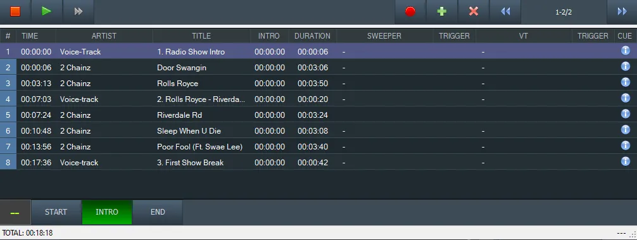Go to previous page with blue rewind arrows
This screenshot has height=240, width=637.
pyautogui.click(x=505, y=11)
